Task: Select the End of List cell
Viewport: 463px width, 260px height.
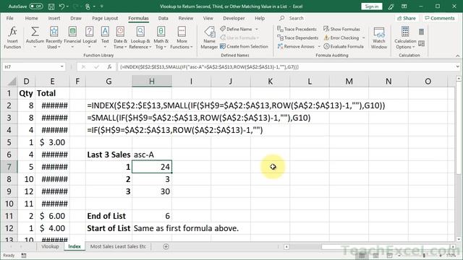Action: tap(109, 216)
